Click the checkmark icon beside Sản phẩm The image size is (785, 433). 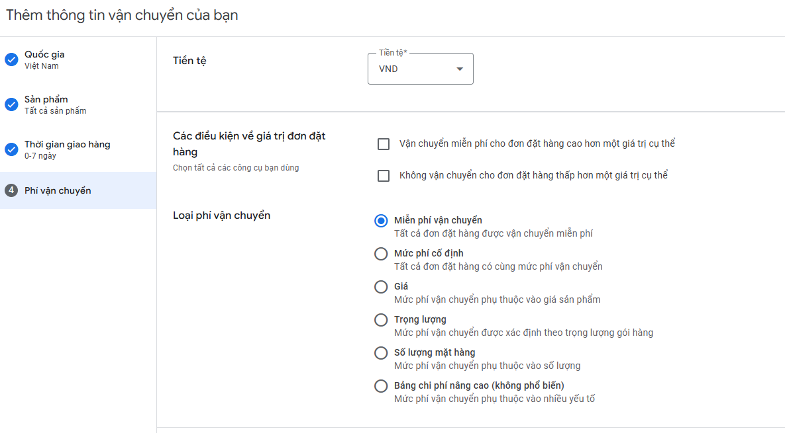[11, 104]
